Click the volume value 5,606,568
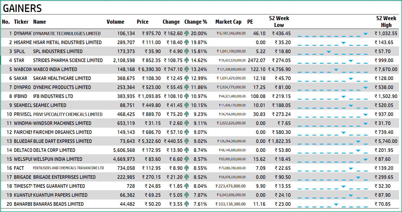 click(x=124, y=150)
